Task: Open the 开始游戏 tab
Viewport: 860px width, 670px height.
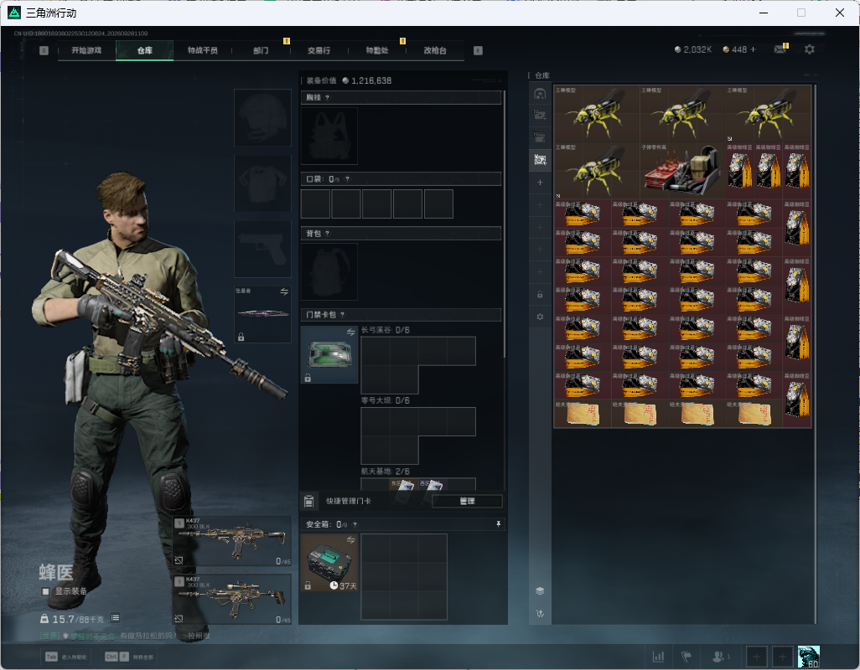Action: (86, 50)
